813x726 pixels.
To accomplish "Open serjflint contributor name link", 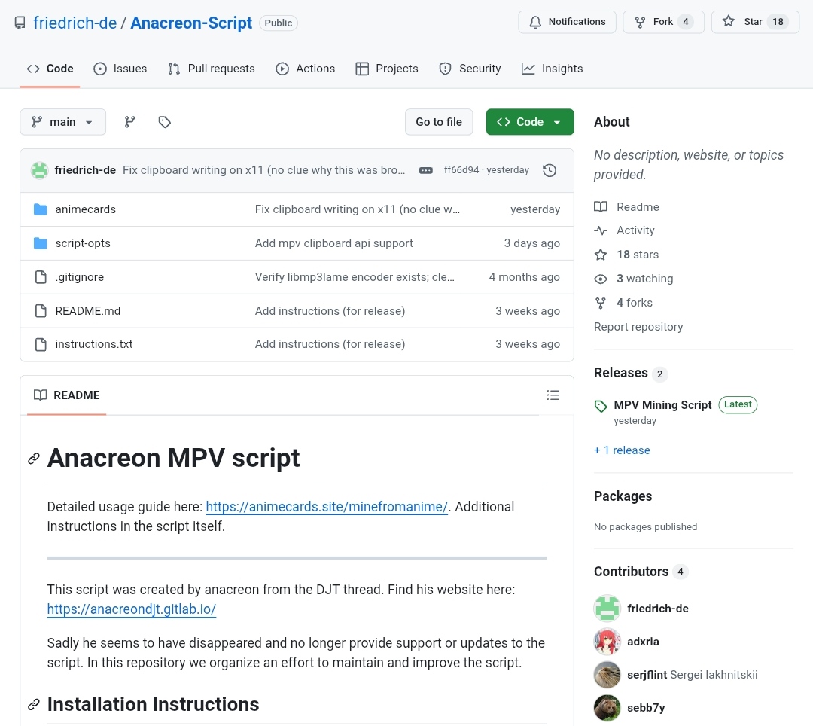I will [x=647, y=675].
